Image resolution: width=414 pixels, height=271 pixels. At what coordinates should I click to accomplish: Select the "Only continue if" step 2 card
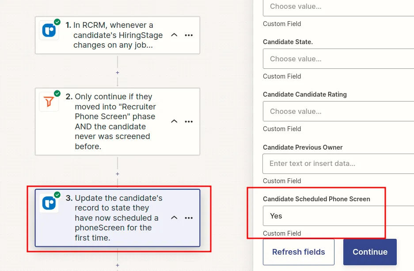pos(115,121)
